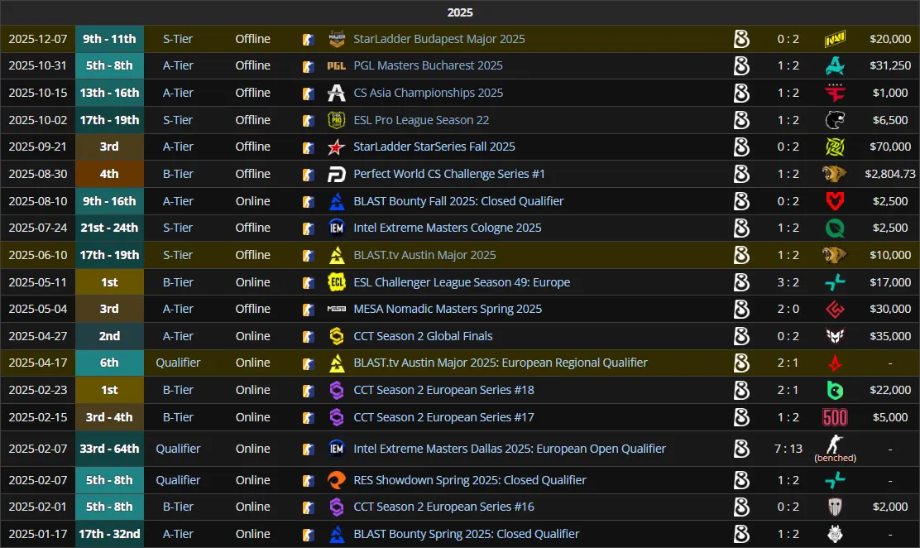Select the '33rd - 64th' placement cell
Image resolution: width=920 pixels, height=548 pixels.
(109, 449)
